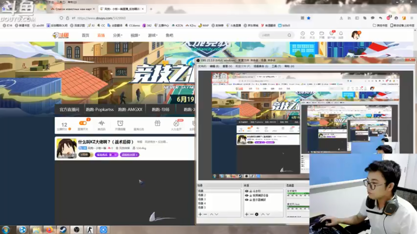
Task: Open a new browser tab with plus button
Action: pos(151,9)
